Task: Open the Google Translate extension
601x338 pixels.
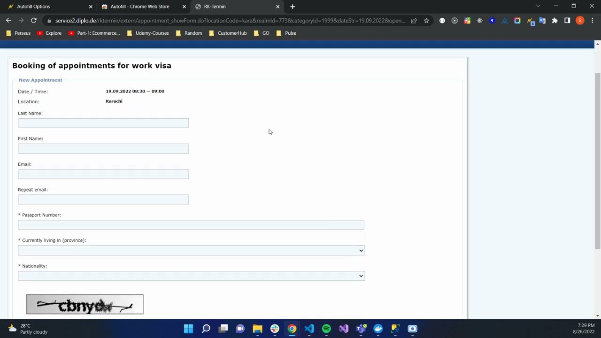Action: (542, 21)
